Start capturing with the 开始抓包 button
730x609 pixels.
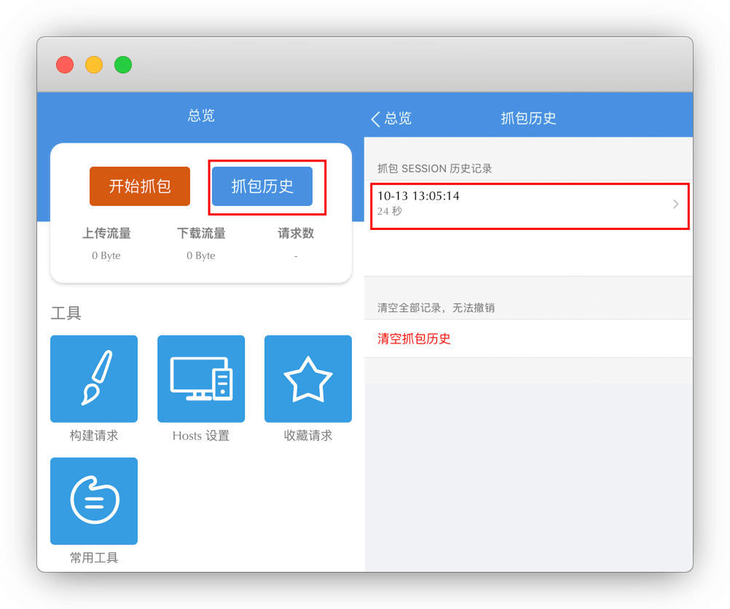tap(140, 186)
